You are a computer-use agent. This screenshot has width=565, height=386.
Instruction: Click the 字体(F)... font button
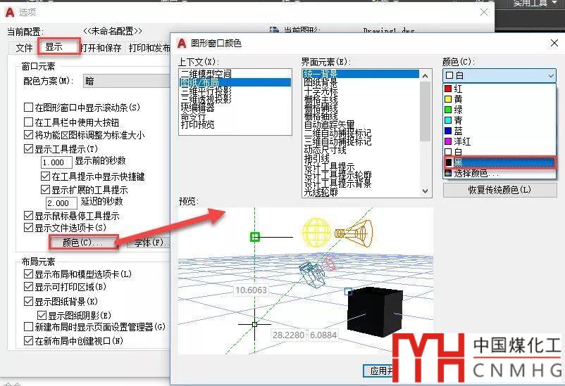coord(149,243)
